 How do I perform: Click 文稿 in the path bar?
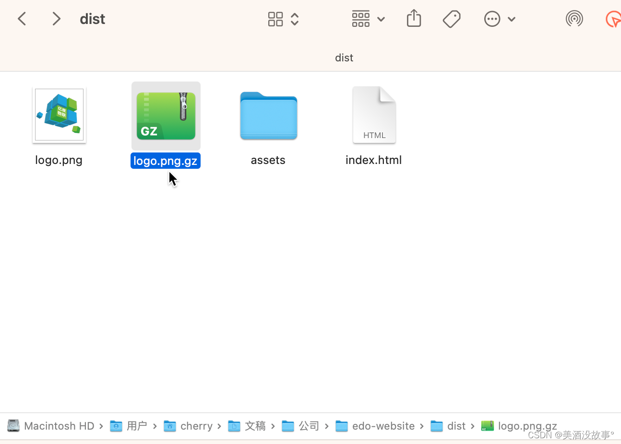[x=247, y=426]
